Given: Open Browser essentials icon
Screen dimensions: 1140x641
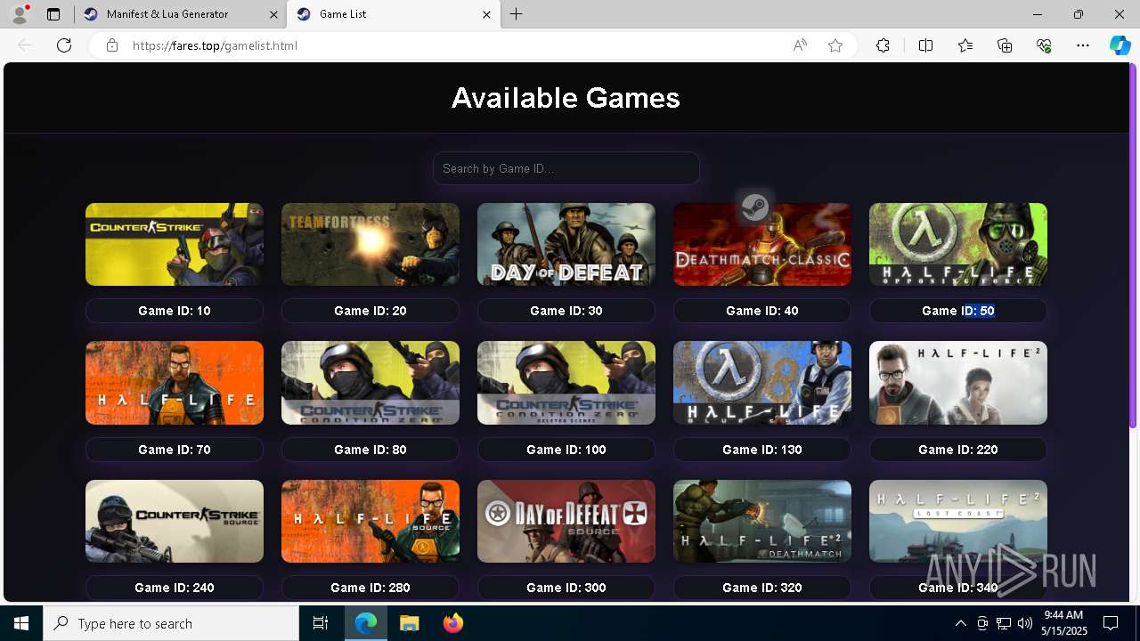Looking at the screenshot, I should pyautogui.click(x=1044, y=45).
